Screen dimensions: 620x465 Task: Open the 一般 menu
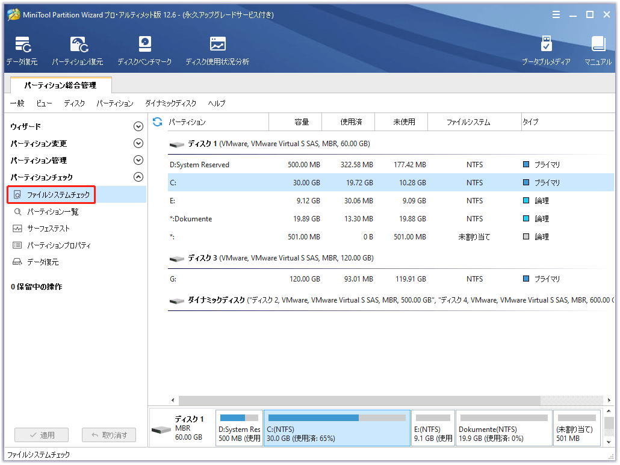17,103
